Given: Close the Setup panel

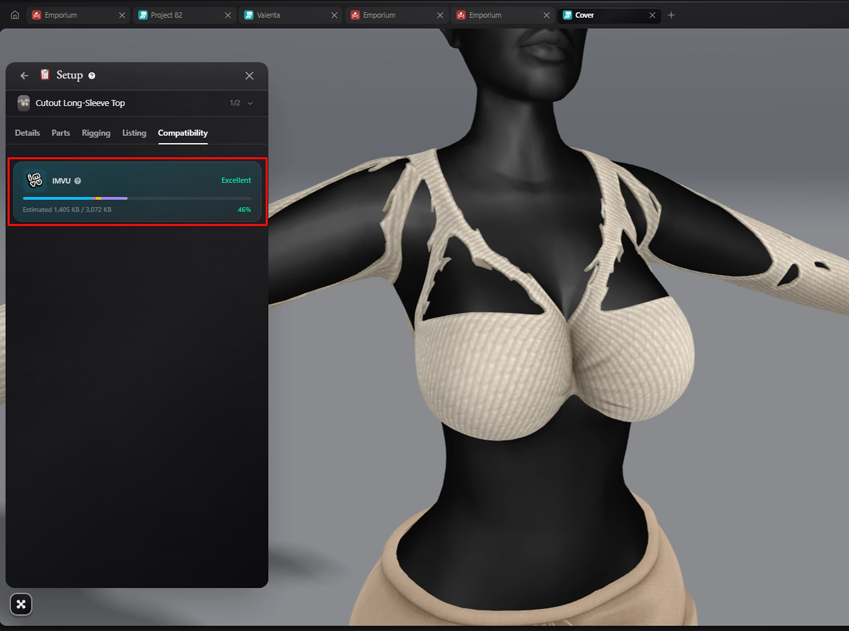Looking at the screenshot, I should 249,76.
